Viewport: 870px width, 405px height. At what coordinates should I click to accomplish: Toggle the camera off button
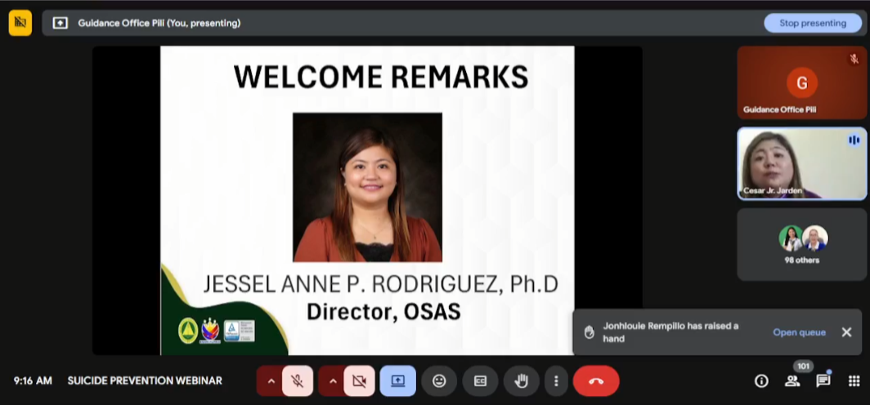click(x=359, y=381)
